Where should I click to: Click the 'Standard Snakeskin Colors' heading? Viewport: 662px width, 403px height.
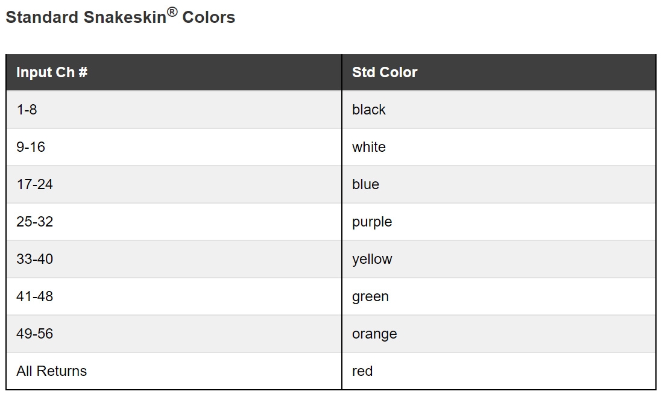click(x=120, y=17)
